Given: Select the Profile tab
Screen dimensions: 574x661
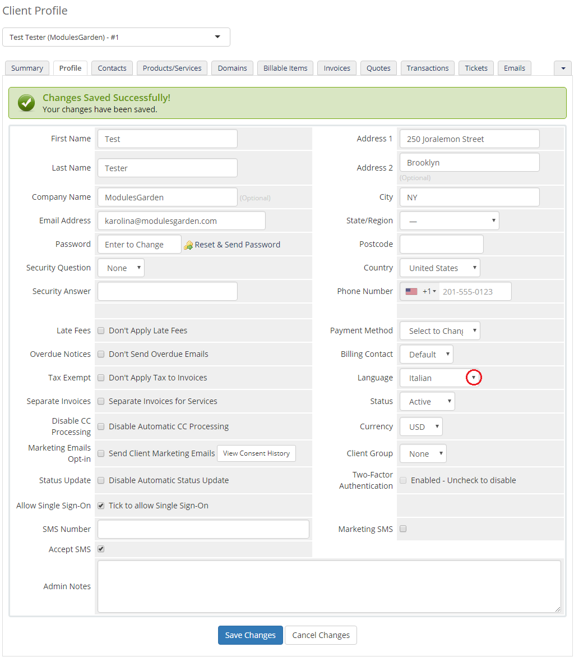Looking at the screenshot, I should click(70, 68).
